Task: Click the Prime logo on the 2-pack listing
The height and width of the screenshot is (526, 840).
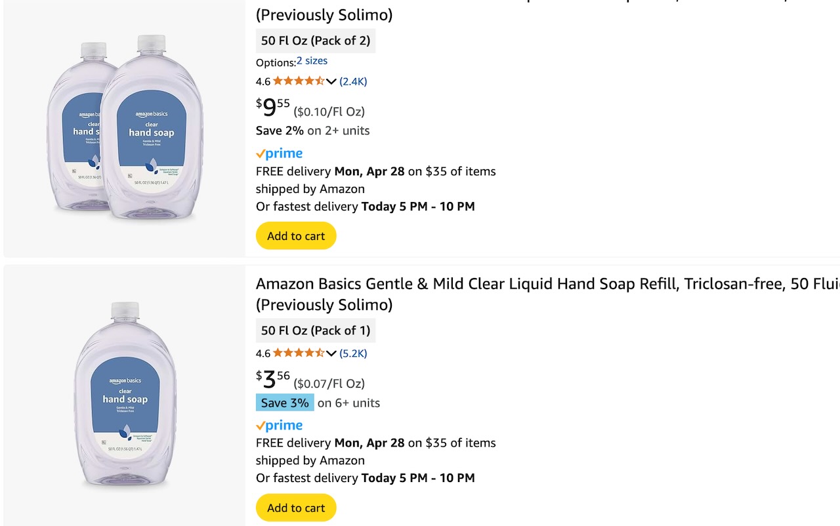Action: click(280, 153)
